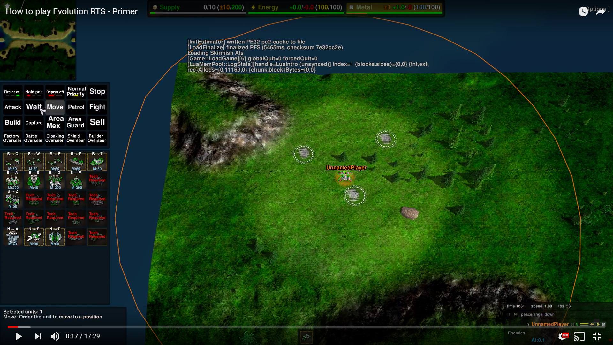The height and width of the screenshot is (345, 613).
Task: Toggle Repeat off setting
Action: pos(55,92)
